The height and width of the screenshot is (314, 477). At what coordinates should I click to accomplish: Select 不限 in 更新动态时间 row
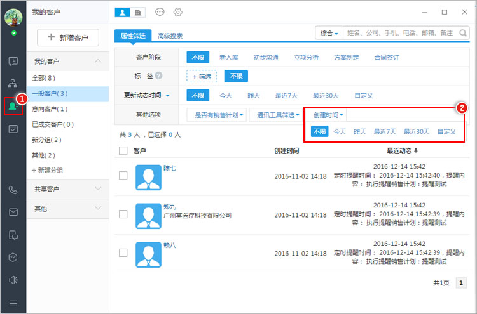[198, 95]
